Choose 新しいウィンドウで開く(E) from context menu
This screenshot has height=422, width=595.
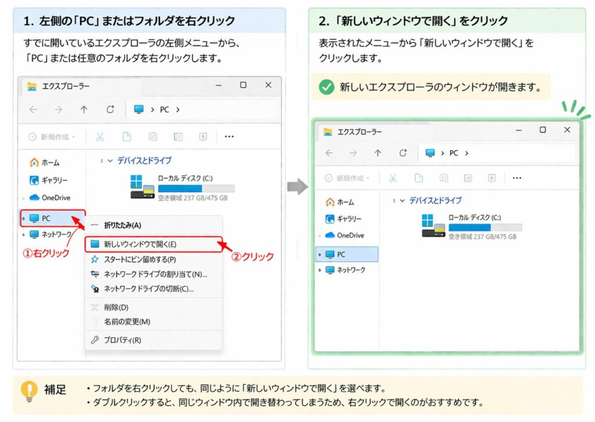153,244
